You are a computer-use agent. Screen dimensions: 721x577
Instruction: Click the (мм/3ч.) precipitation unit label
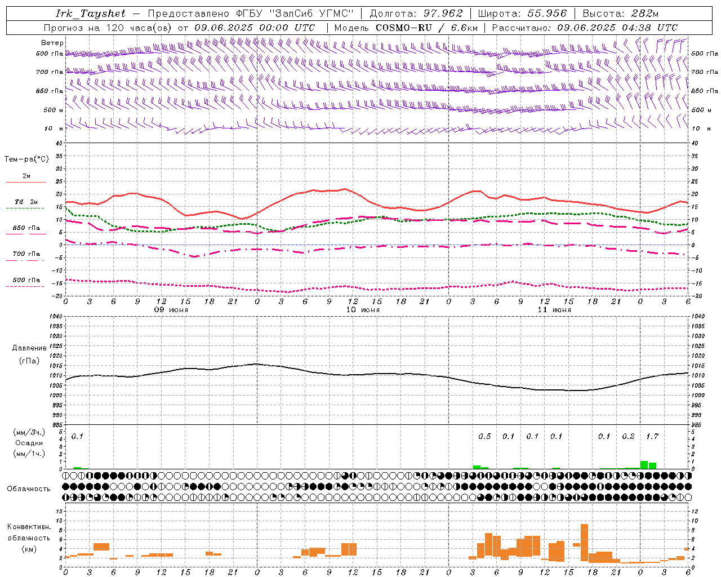(29, 432)
